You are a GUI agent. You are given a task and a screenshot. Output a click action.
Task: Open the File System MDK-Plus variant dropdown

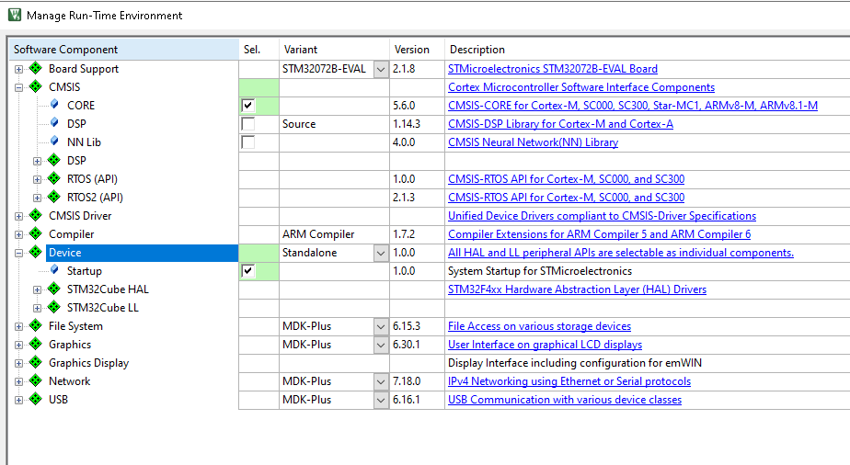[381, 327]
